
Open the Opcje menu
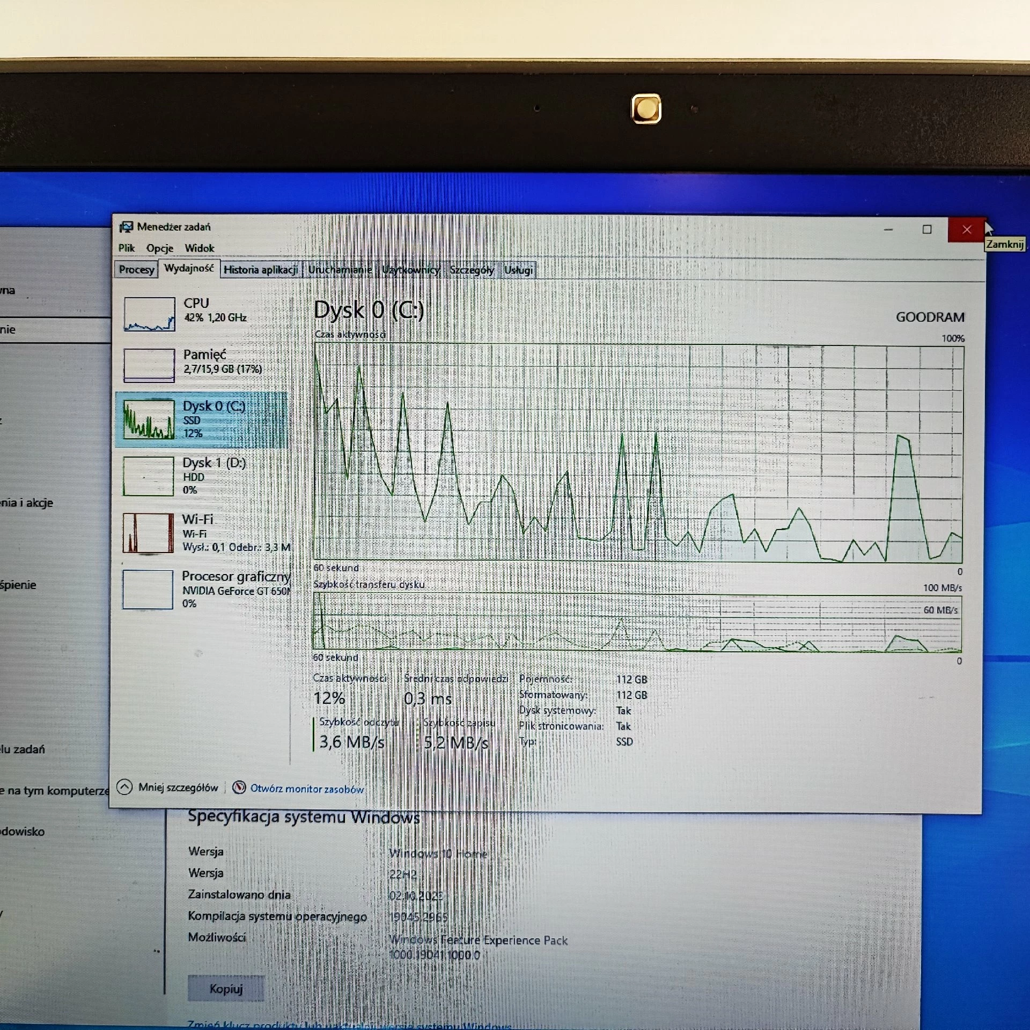(x=160, y=248)
